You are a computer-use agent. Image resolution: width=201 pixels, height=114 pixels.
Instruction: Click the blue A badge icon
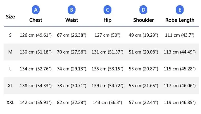tap(36, 10)
